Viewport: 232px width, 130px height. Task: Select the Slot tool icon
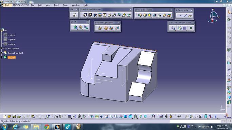[114, 15]
